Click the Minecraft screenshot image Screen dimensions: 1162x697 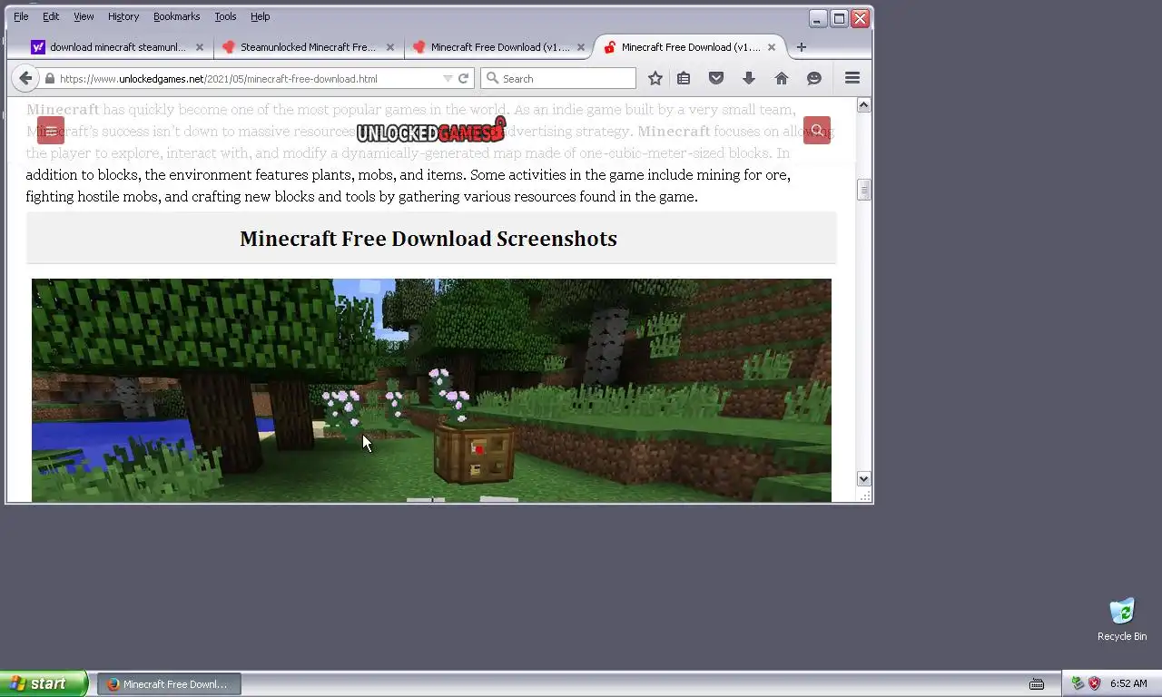click(x=431, y=390)
